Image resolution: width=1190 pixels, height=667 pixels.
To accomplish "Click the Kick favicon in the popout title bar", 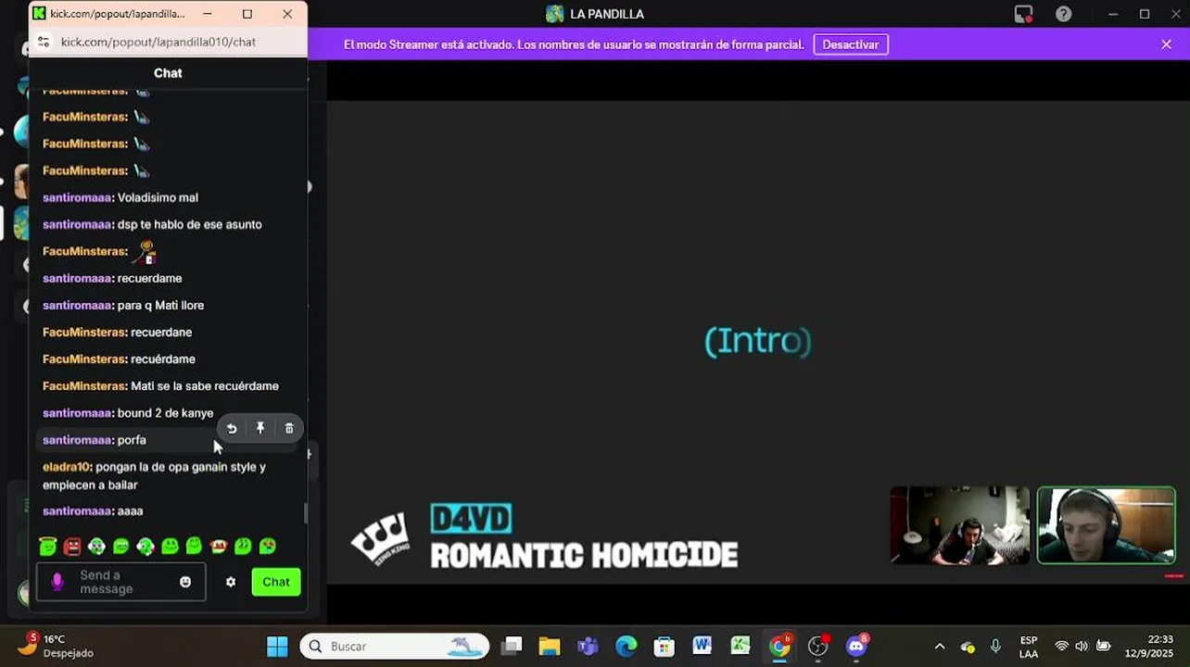I will coord(39,14).
